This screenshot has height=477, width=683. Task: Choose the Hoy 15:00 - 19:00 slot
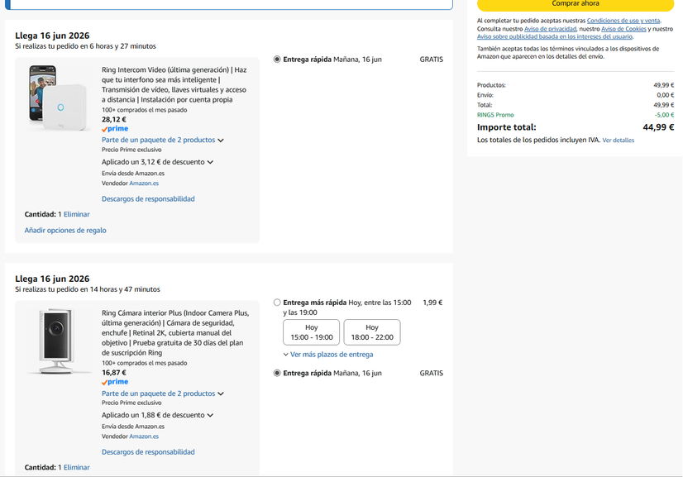pyautogui.click(x=312, y=332)
